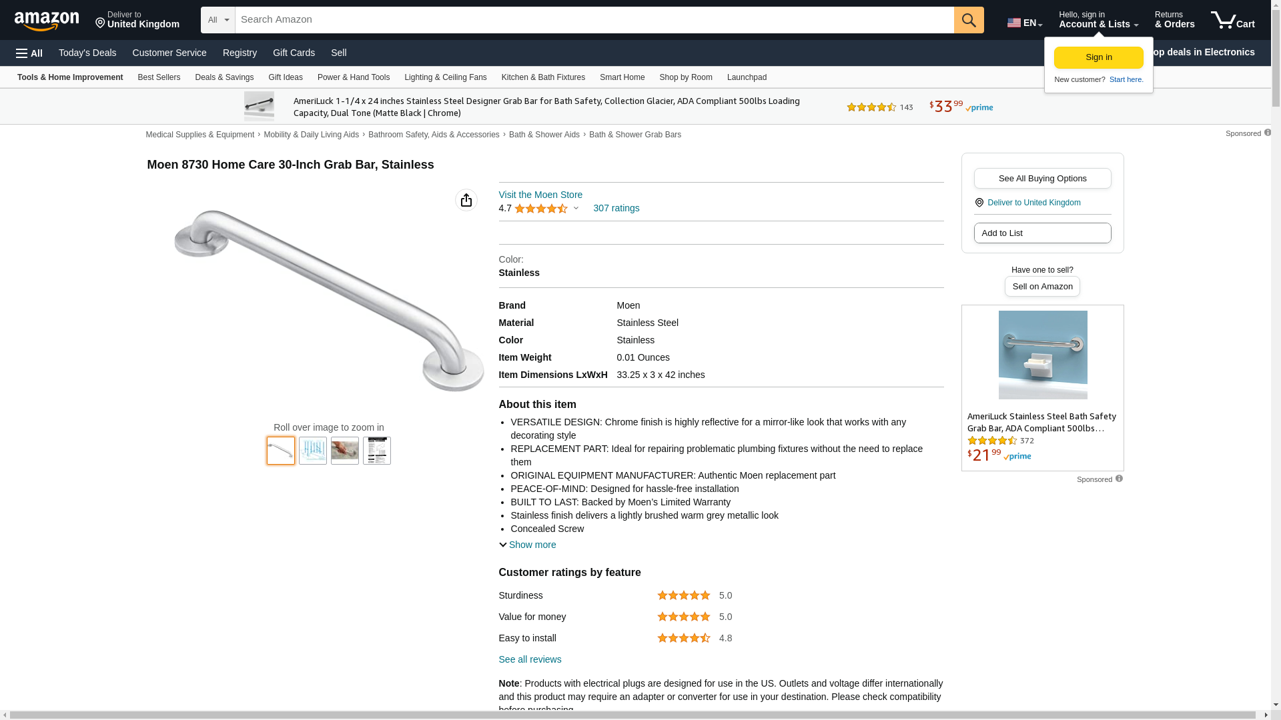
Task: Open the 307 ratings link
Action: pos(616,208)
